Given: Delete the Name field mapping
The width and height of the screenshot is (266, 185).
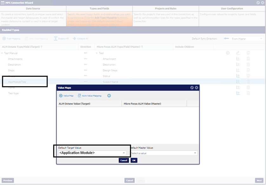Looking at the screenshot, I should coord(248,87).
